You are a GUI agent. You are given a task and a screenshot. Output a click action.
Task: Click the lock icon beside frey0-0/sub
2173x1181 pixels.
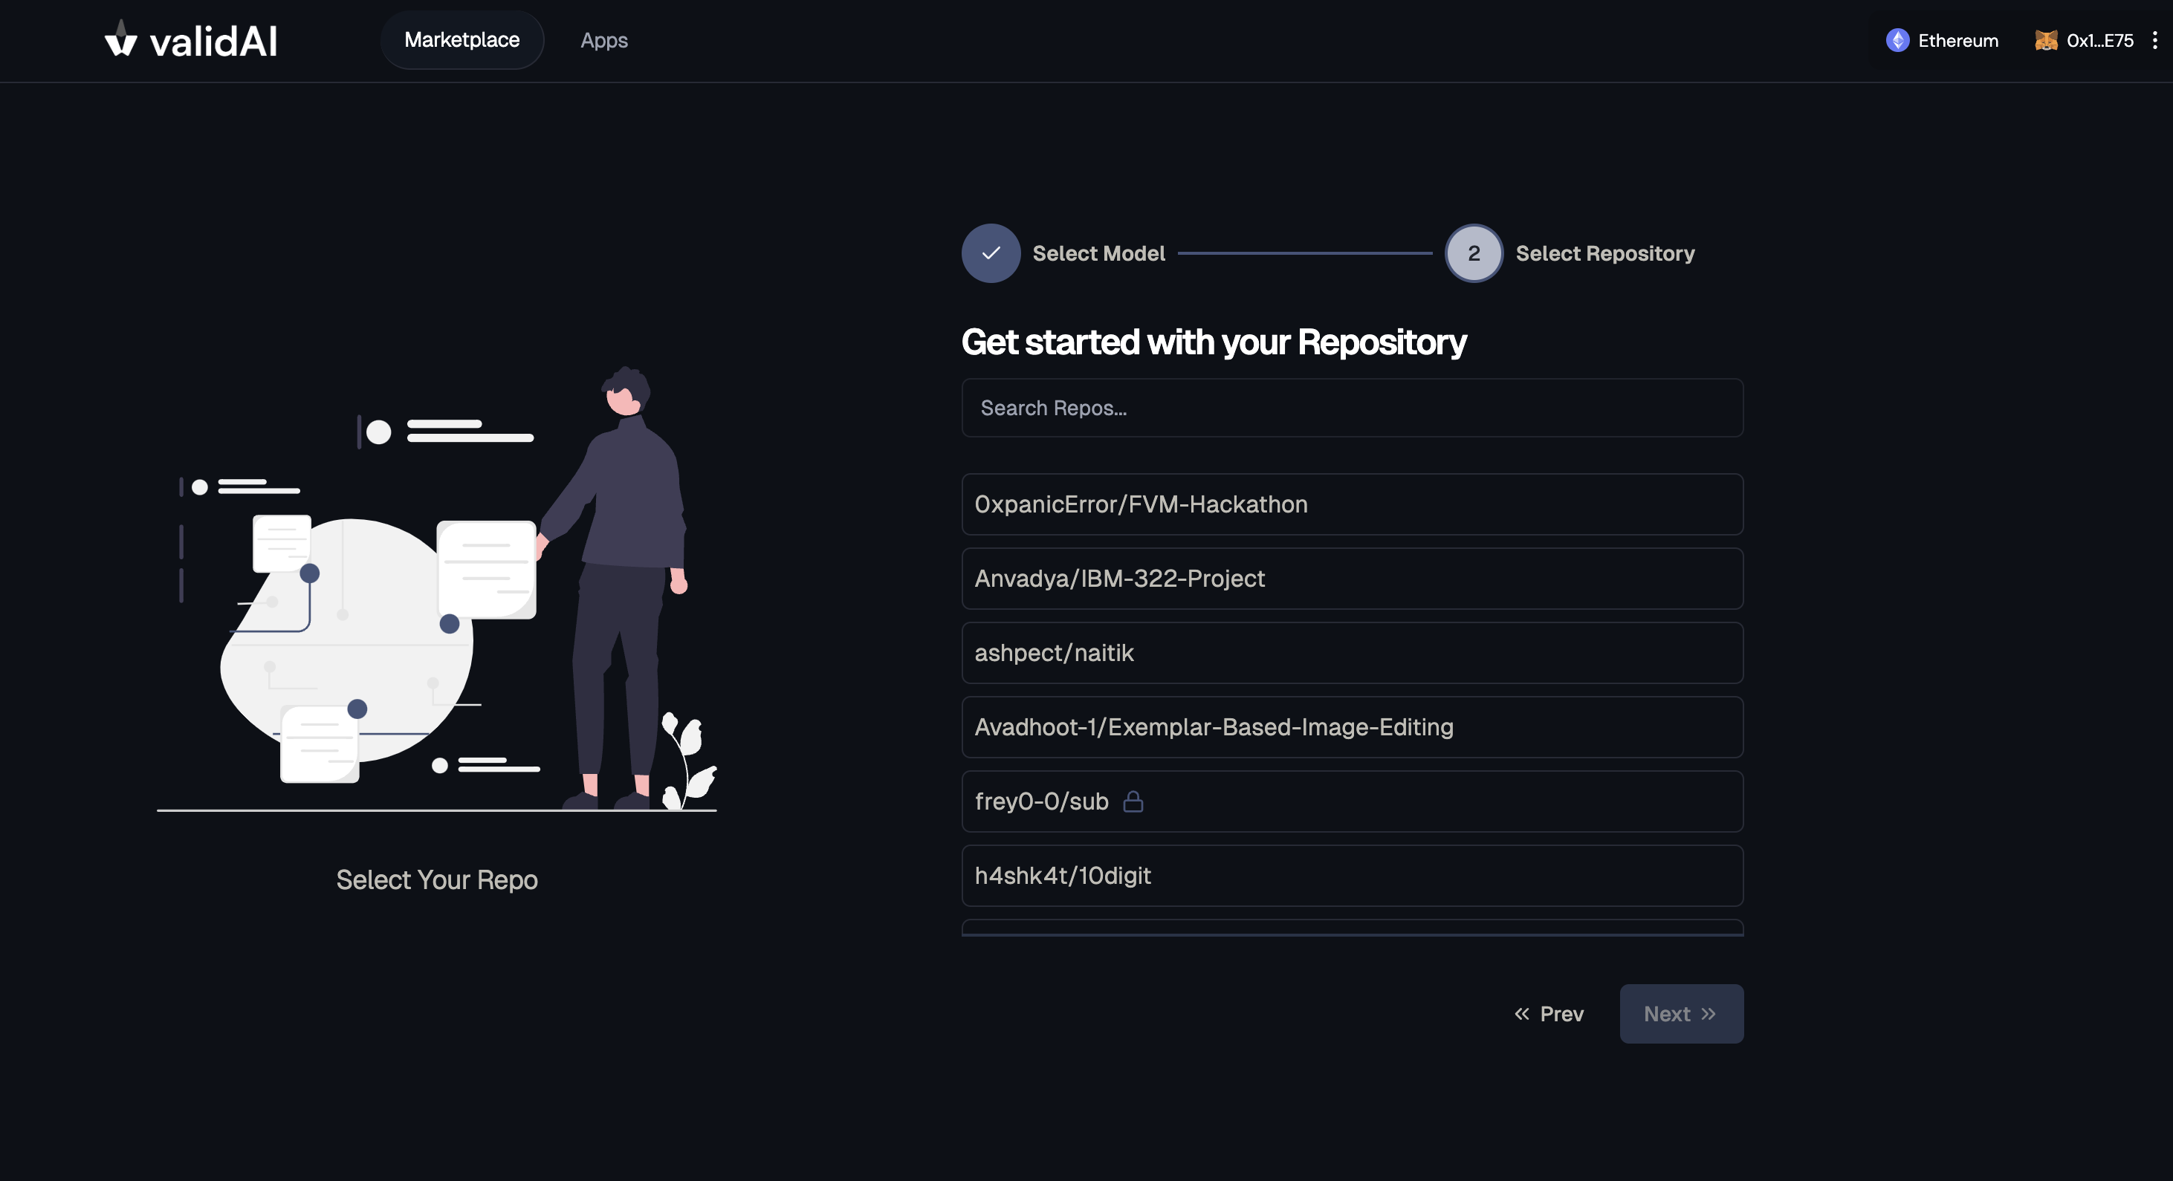pos(1133,801)
